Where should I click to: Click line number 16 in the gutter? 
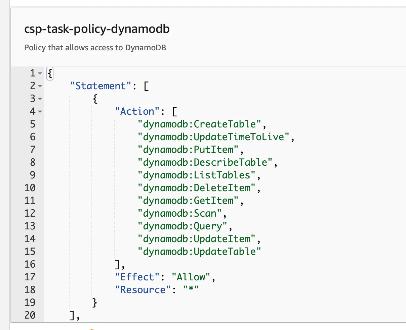tap(30, 264)
